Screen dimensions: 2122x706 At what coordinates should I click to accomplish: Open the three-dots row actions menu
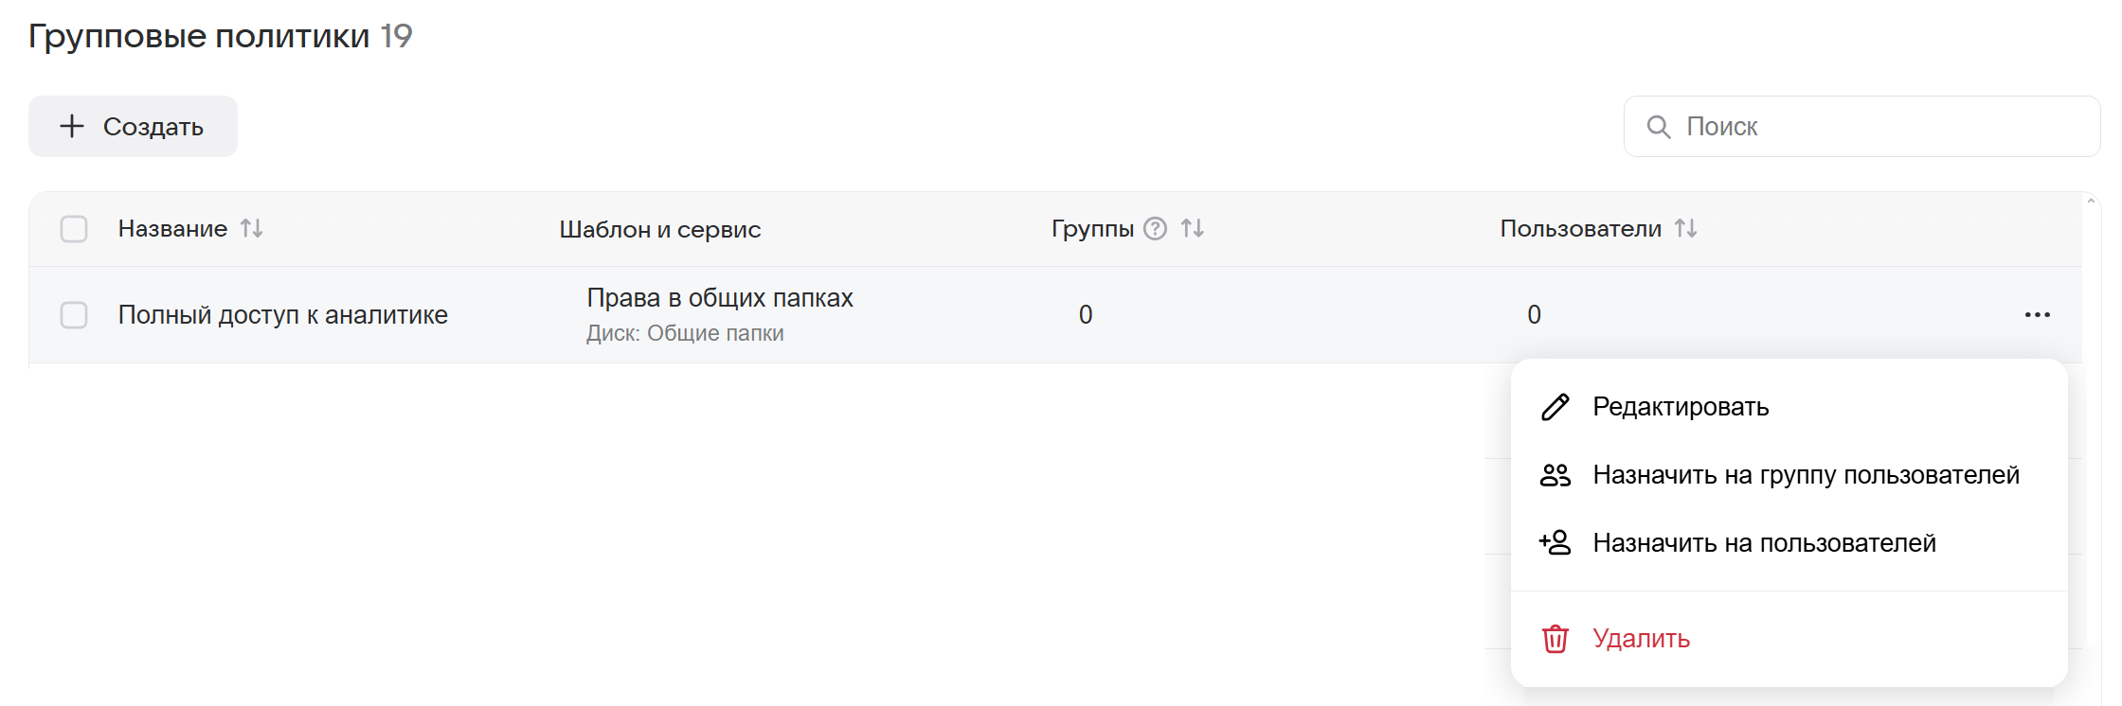click(x=2037, y=315)
